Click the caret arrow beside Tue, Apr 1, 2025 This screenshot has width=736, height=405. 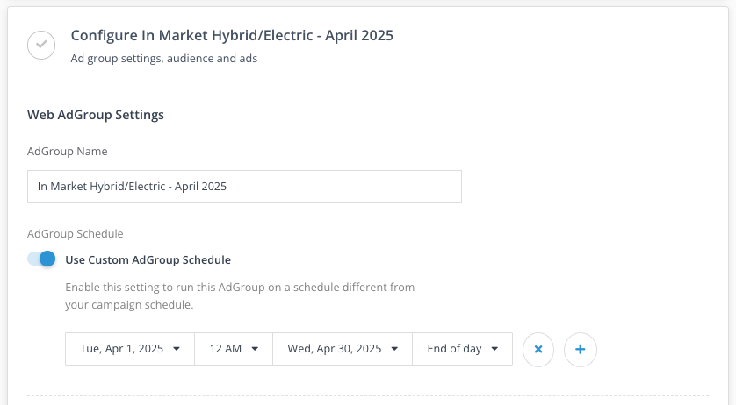(x=177, y=349)
